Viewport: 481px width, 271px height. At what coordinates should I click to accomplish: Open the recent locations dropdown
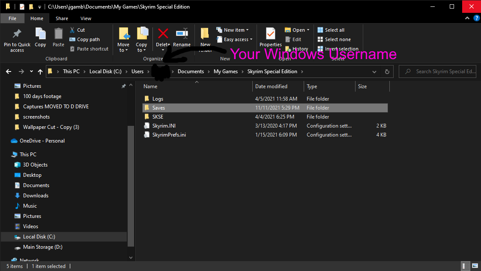pos(31,71)
